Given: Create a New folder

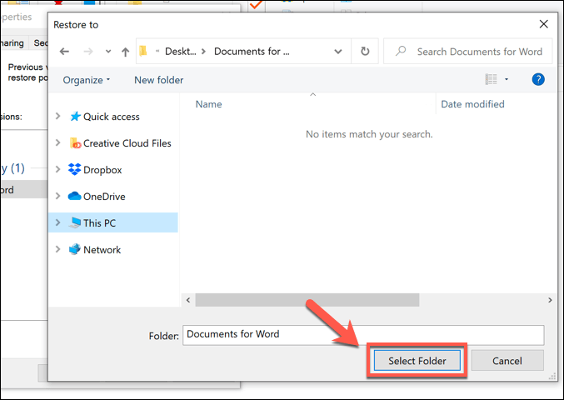Looking at the screenshot, I should pos(158,80).
